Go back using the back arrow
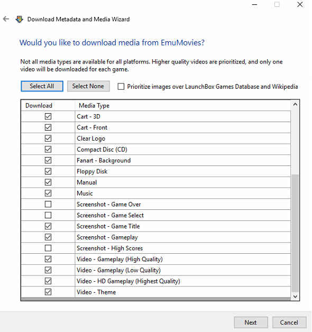 [x=6, y=19]
